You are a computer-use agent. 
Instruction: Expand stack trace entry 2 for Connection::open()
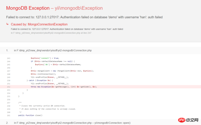100,123
